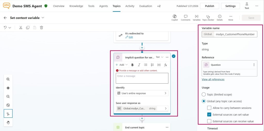Expand the Add content dropdown
This screenshot has height=131, width=264.
[x=121, y=65]
